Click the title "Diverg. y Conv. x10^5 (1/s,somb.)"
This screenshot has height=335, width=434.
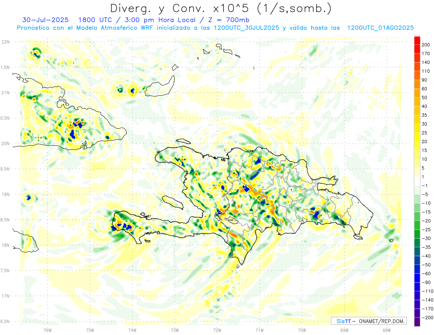[221, 8]
